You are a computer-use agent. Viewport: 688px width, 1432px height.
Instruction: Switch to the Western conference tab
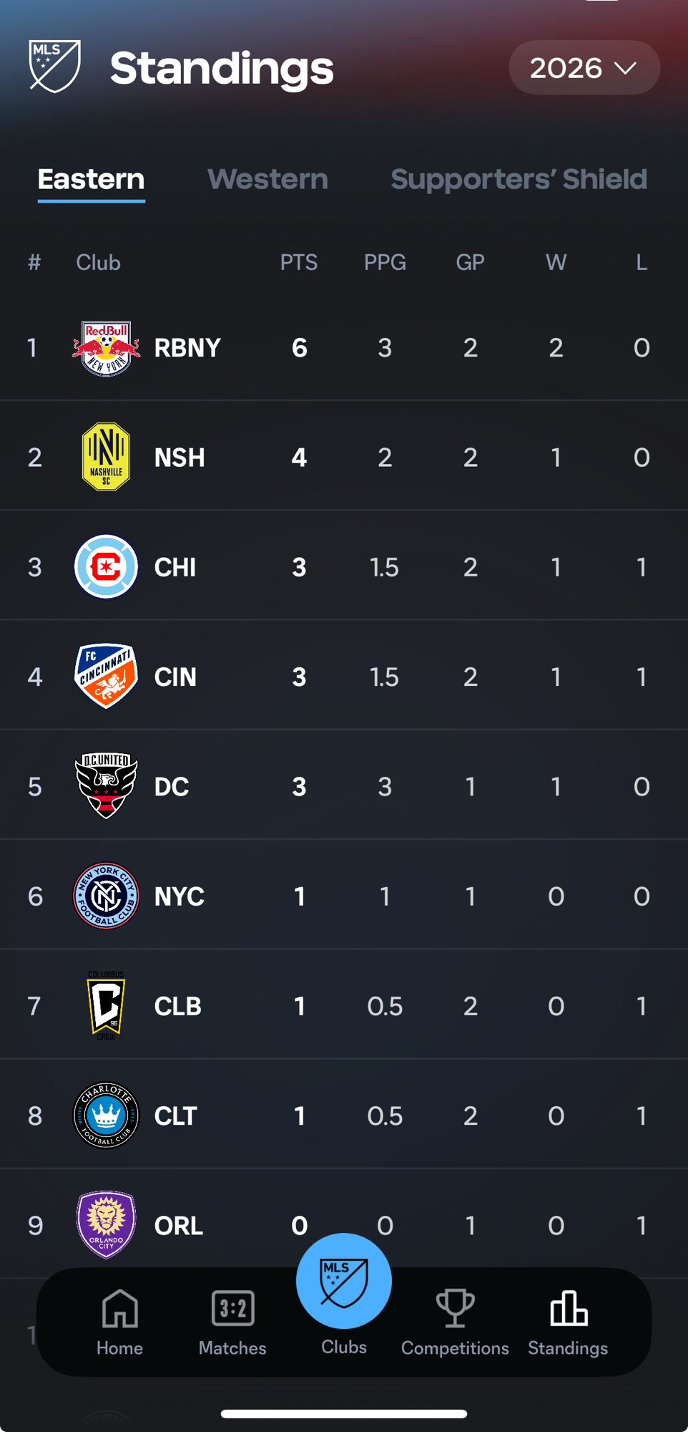point(267,179)
